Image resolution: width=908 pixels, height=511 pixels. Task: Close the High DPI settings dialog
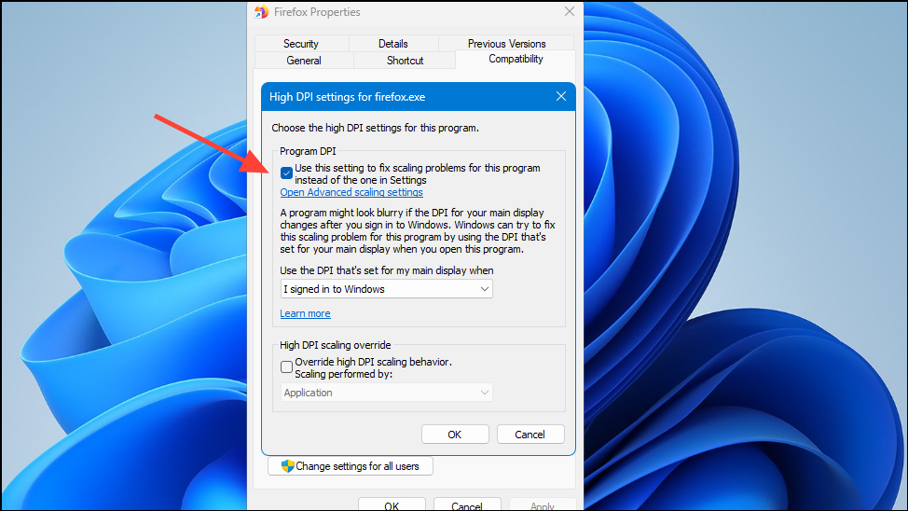coord(561,96)
